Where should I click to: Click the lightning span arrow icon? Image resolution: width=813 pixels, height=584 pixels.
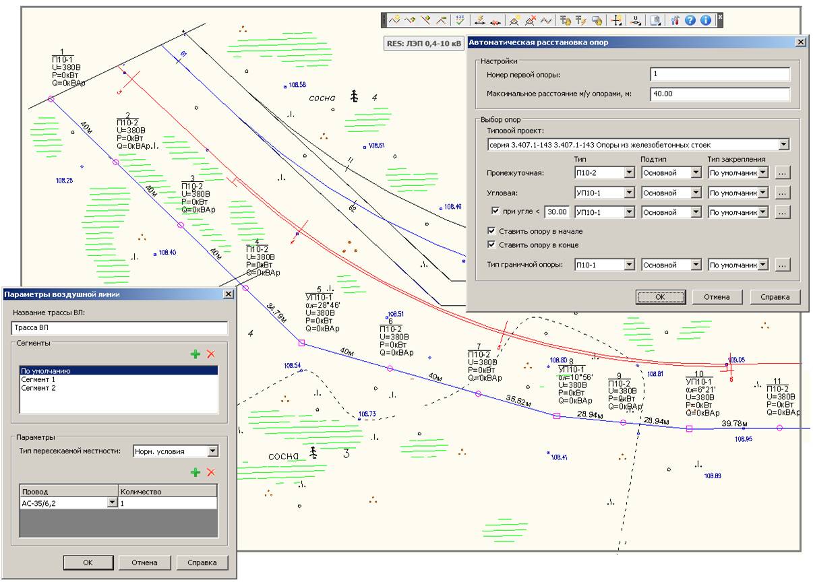[x=480, y=20]
